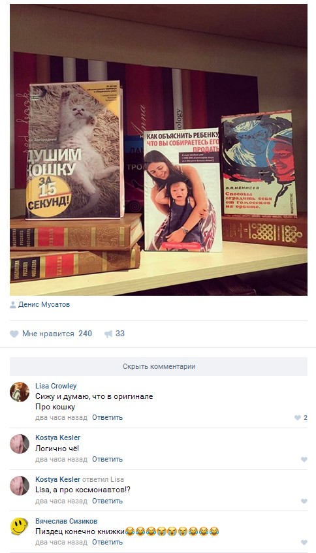Click the megaphone share icon beside 33
316x553 pixels.
point(108,334)
